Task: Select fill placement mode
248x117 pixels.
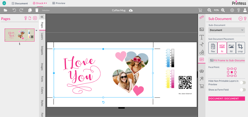Action: tap(231, 48)
